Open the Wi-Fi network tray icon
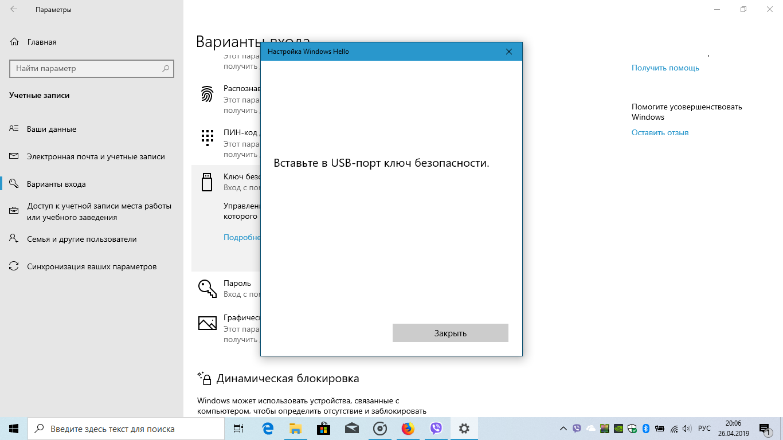The width and height of the screenshot is (783, 440). pos(674,429)
